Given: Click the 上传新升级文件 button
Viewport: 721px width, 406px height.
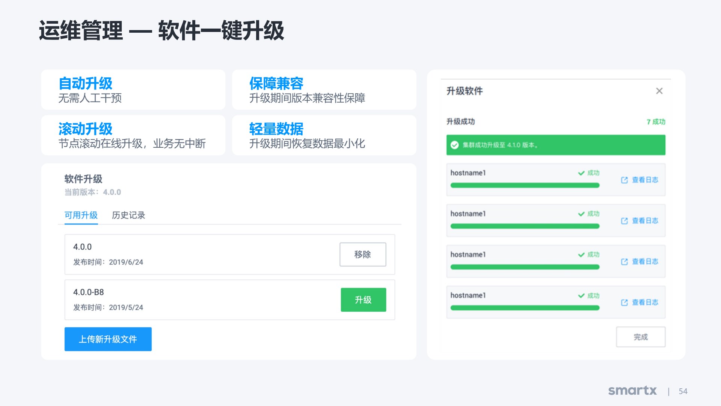Looking at the screenshot, I should pyautogui.click(x=108, y=339).
